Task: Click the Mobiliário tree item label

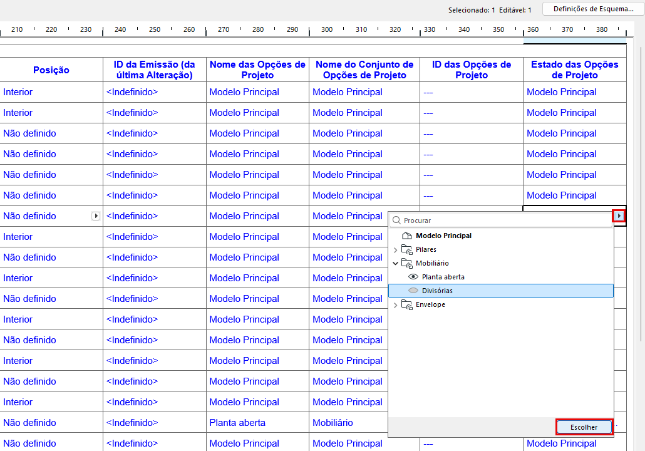Action: (432, 263)
